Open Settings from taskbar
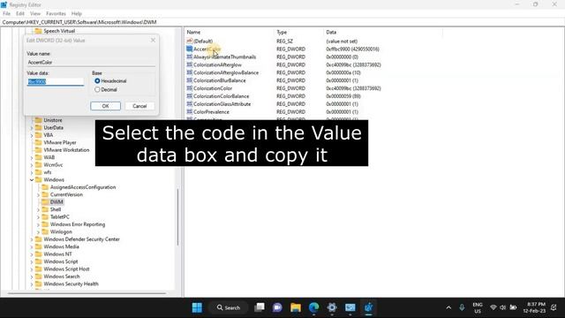This screenshot has height=318, width=565. 332,307
